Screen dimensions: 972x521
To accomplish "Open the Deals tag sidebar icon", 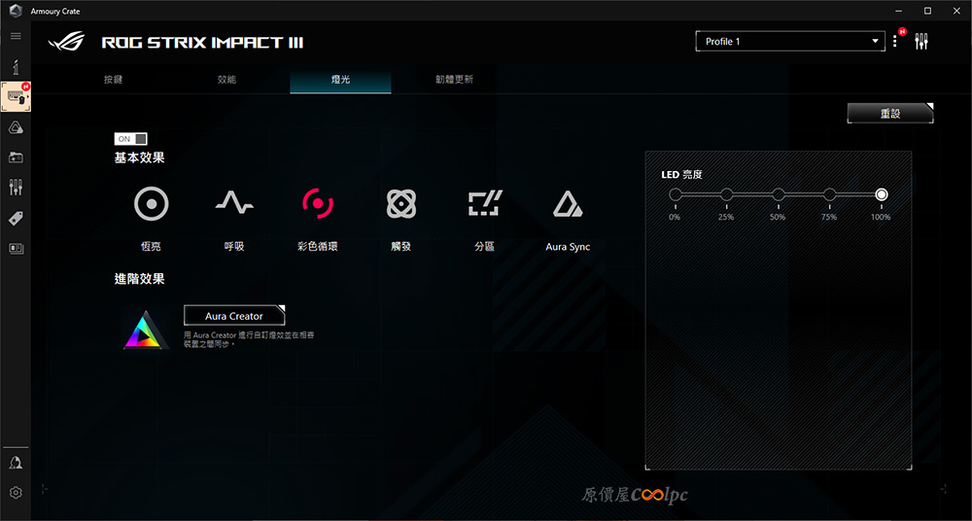I will coord(17,218).
